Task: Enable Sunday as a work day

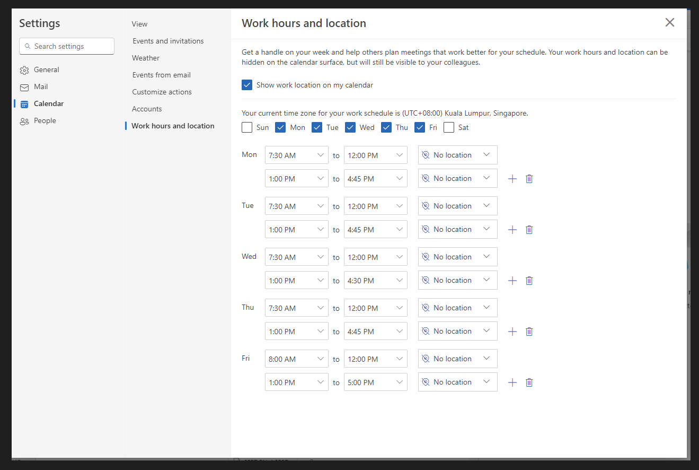Action: 247,127
